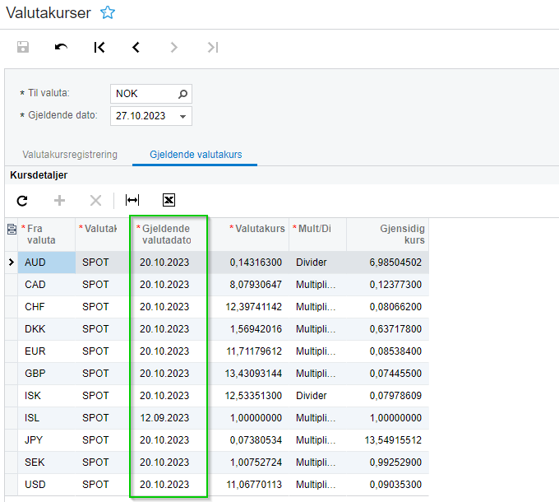
Task: Open the grid row selector notes icon
Action: pos(12,229)
